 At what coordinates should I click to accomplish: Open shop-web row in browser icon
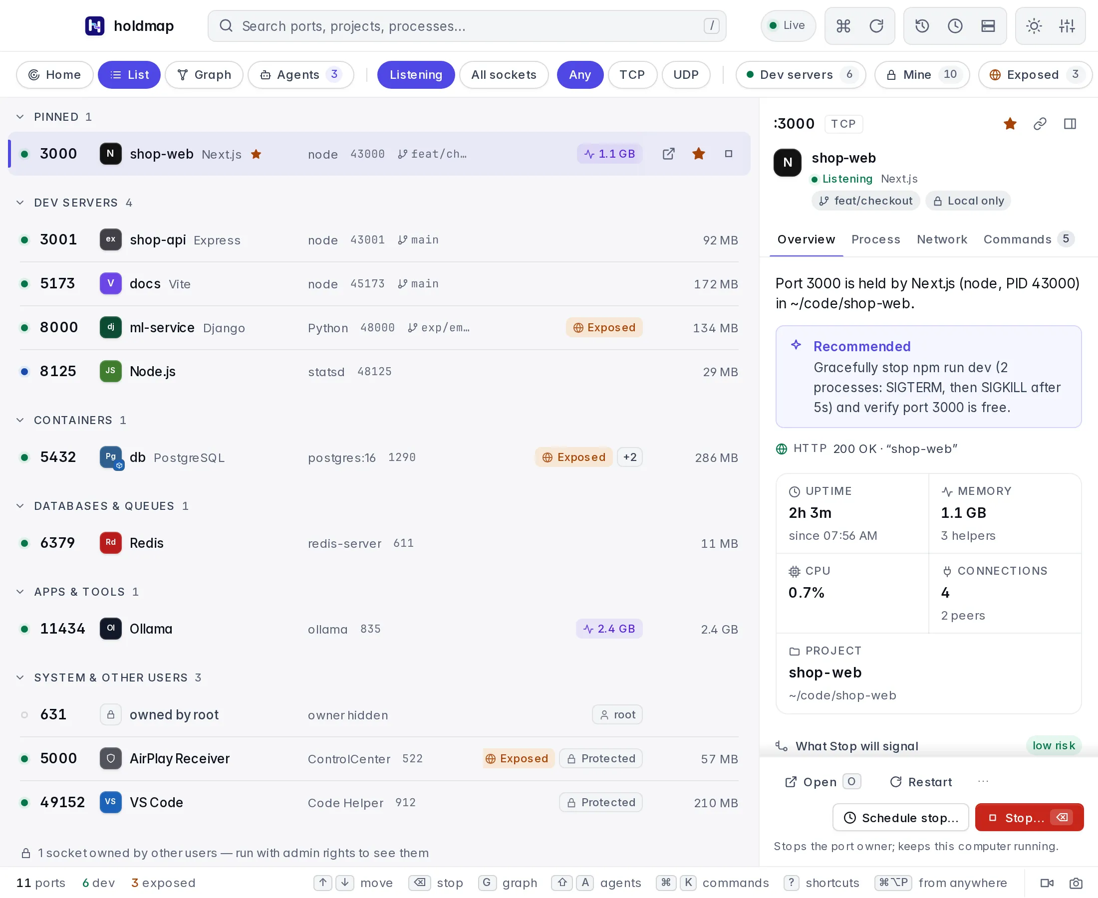pos(668,154)
